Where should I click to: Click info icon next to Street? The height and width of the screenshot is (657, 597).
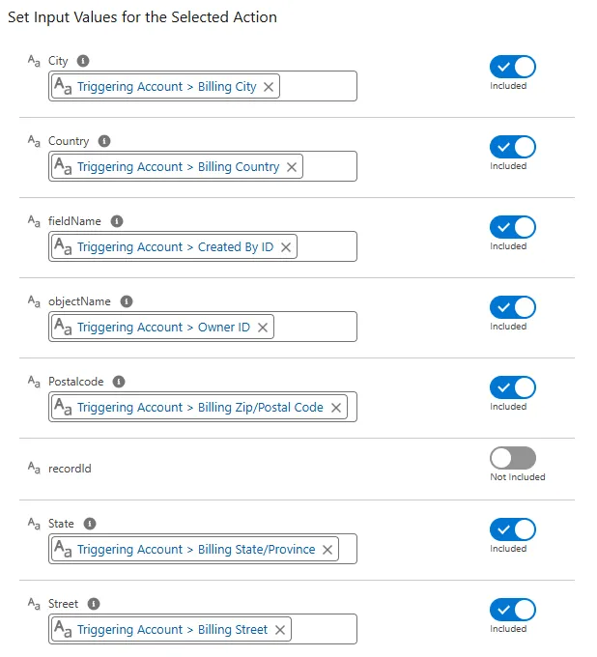pos(94,604)
